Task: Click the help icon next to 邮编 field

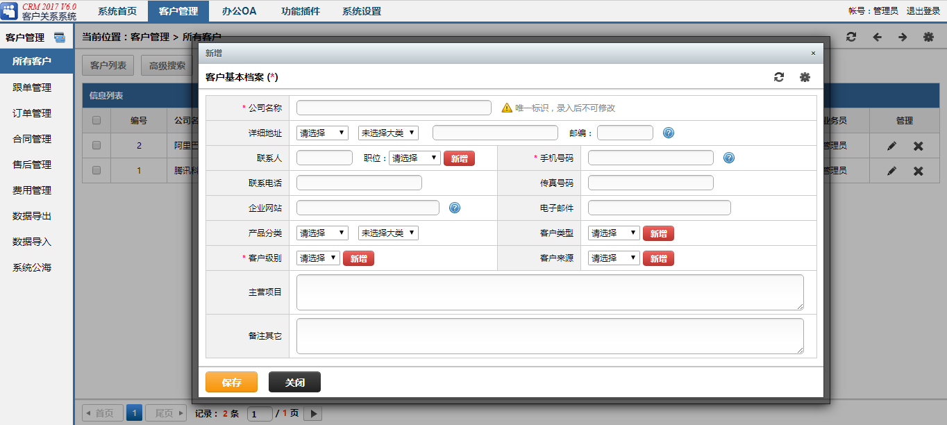Action: coord(669,133)
